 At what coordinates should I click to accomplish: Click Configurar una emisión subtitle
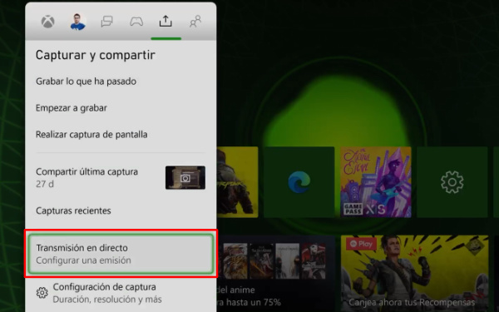point(83,260)
